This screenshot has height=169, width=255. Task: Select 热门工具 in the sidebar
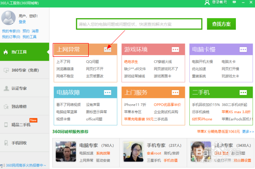(x=24, y=52)
